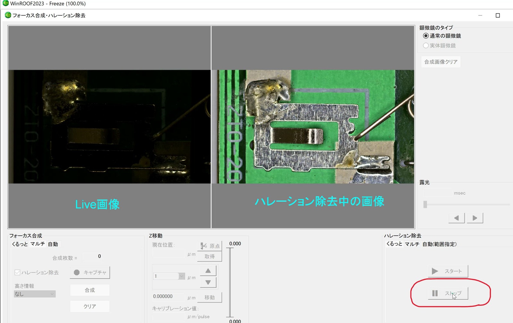Open 自動 tab in フォーカス合成
The width and height of the screenshot is (513, 323).
tap(53, 244)
